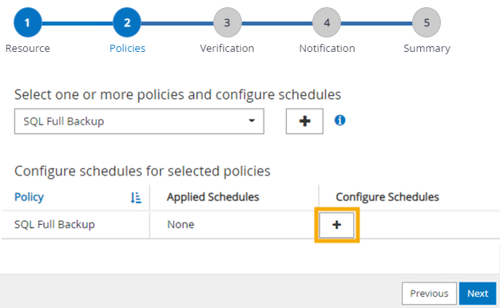500x308 pixels.
Task: Go to step 1 circle in wizard
Action: 28,22
